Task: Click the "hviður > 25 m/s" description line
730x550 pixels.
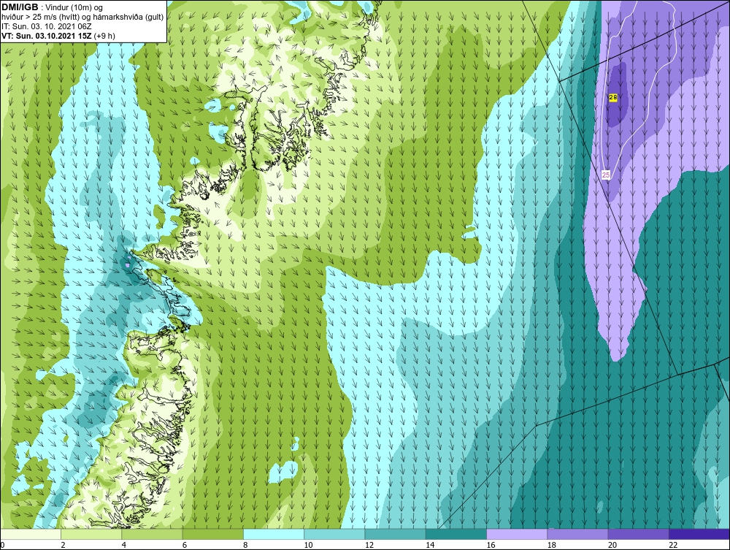Action: pos(83,18)
